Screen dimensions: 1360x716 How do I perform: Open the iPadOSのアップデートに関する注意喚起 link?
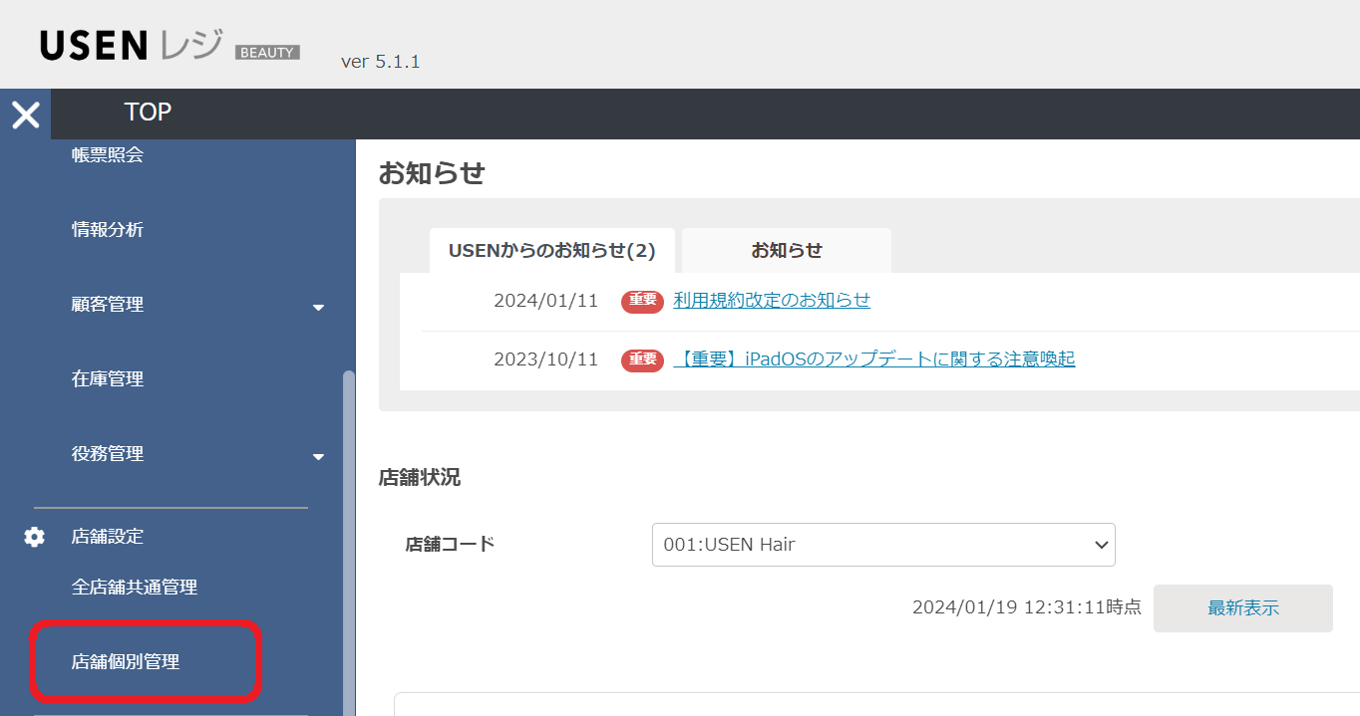pyautogui.click(x=874, y=359)
